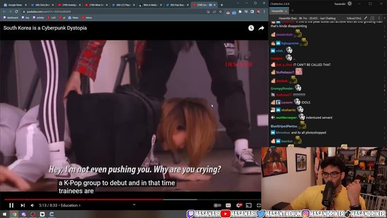Open the Education chapter link

tap(71, 205)
